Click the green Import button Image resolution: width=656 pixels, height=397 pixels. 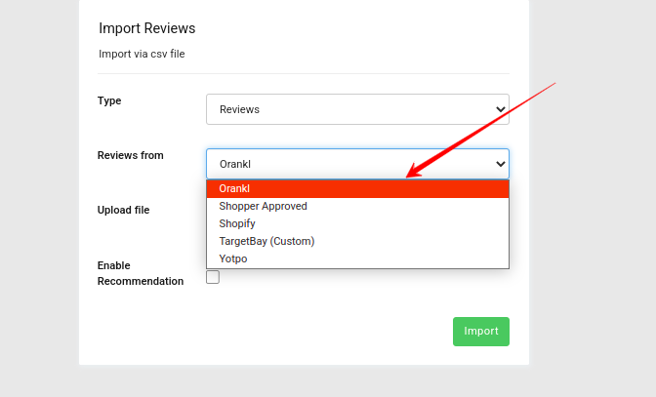tap(481, 332)
